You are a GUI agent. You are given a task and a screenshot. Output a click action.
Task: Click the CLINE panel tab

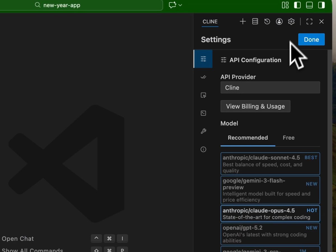(x=210, y=22)
